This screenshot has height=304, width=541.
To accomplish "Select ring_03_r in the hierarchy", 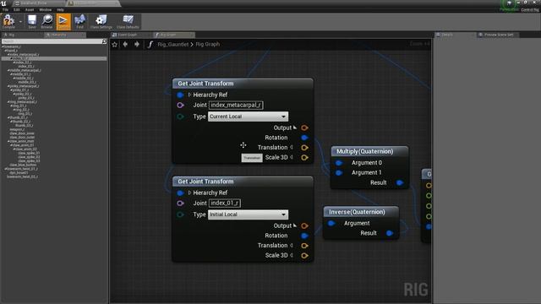I will (x=25, y=114).
